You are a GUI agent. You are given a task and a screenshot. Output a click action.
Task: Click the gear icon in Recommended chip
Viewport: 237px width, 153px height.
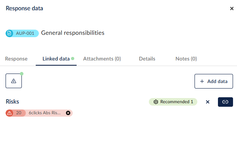[156, 102]
